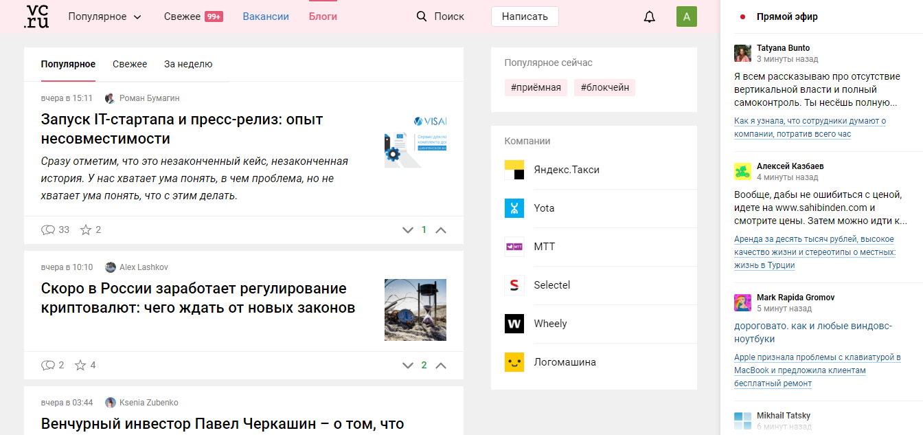Click the Написать button
This screenshot has width=923, height=435.
tap(525, 15)
